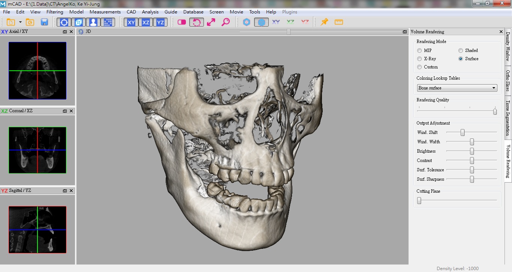
Task: Open the Filtering menu
Action: (x=55, y=12)
